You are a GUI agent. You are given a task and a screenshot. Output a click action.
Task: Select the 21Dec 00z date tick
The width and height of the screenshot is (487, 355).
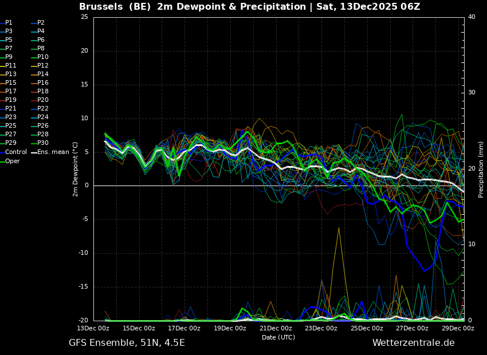[276, 329]
